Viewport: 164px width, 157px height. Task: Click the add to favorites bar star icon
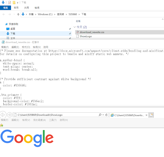pos(2,125)
